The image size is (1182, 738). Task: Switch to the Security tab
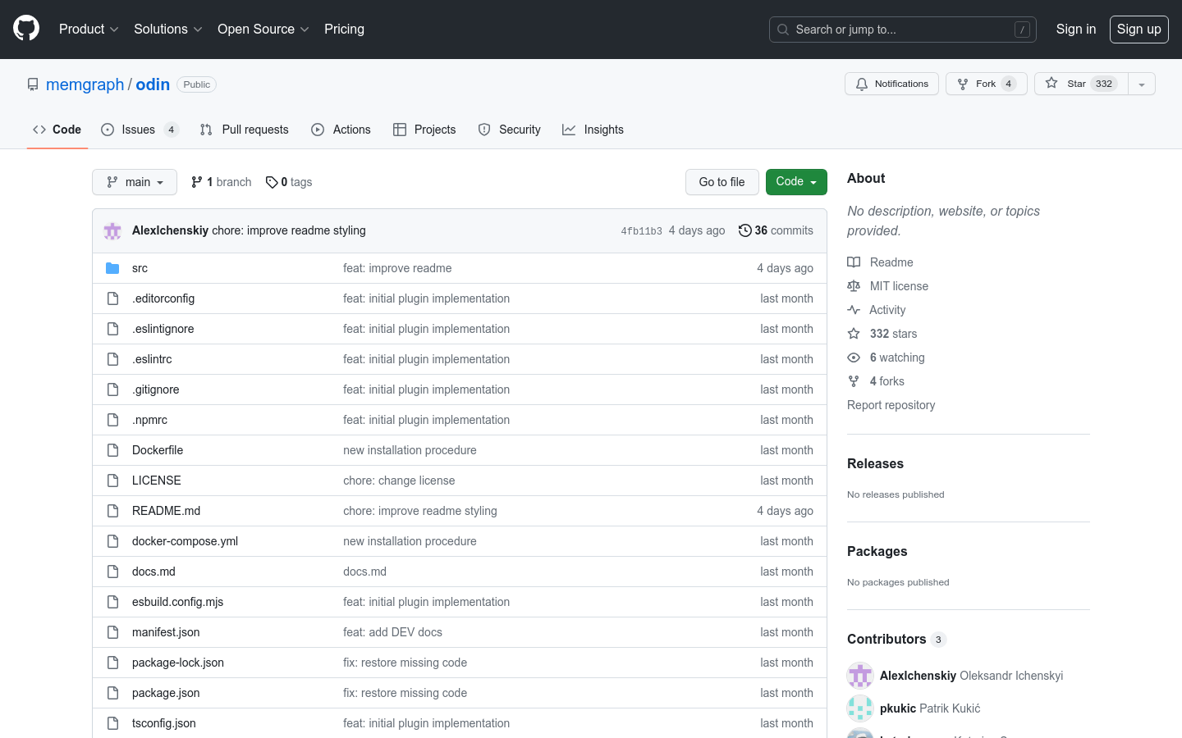(x=509, y=130)
